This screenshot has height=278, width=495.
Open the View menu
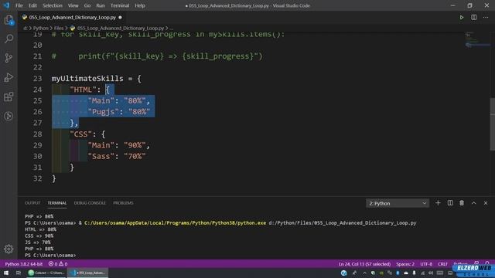(x=73, y=5)
